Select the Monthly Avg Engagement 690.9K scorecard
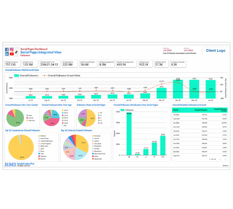The width and height of the screenshot is (233, 209). click(126, 63)
